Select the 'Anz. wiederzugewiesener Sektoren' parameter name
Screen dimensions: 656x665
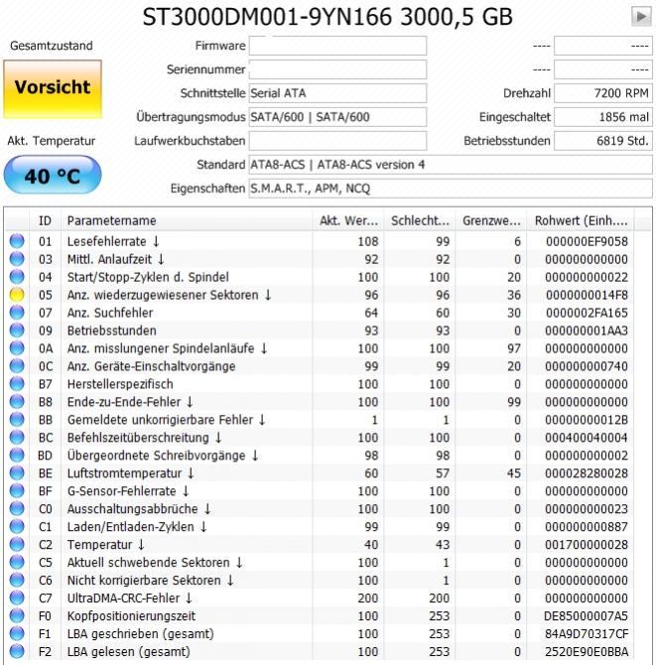(x=163, y=295)
